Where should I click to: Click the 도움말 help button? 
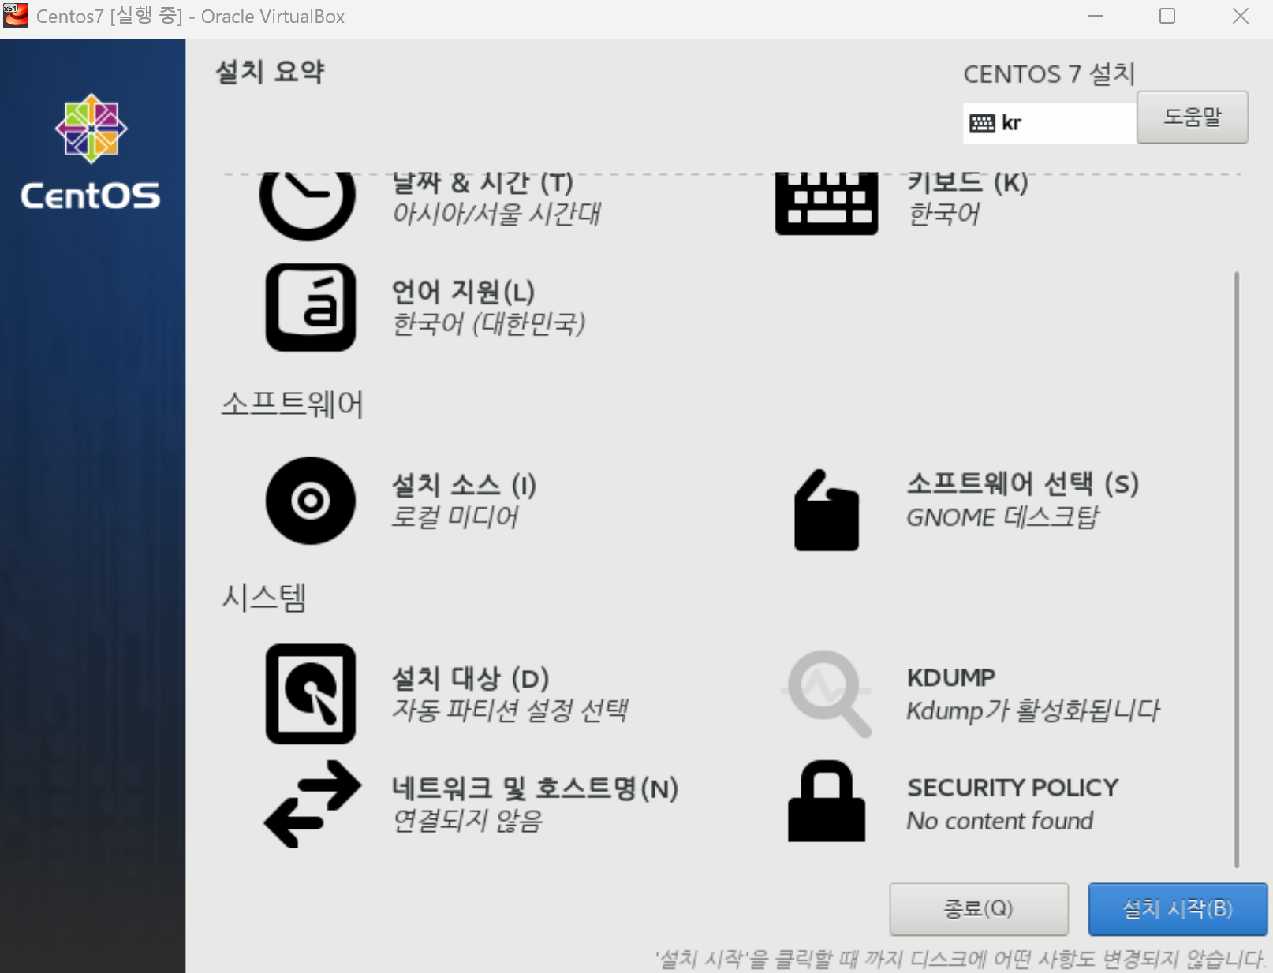[1193, 117]
